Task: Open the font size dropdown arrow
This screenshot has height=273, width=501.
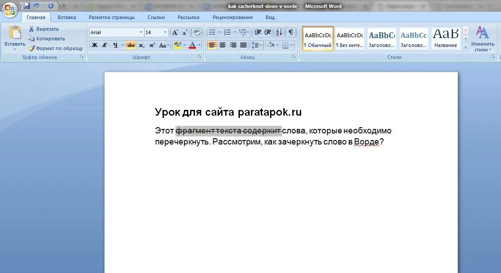Action: pos(165,32)
